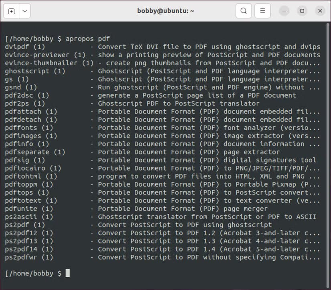This screenshot has width=331, height=290.
Task: Click the 'ps2pdf14 (1)' entry
Action: [x=29, y=249]
